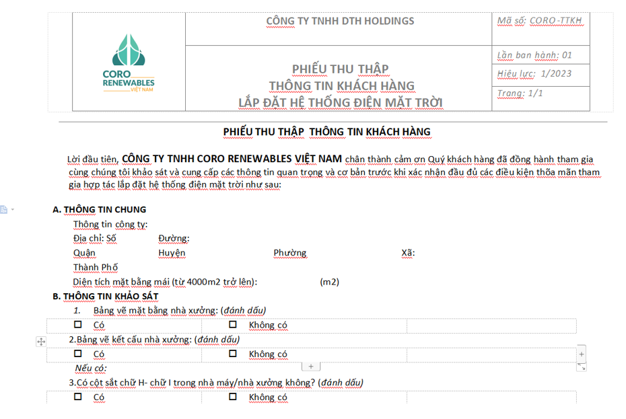
Task: Check 'Không có' for Bảng vẽ kết cấu nhà xưởng
Action: coord(233,354)
